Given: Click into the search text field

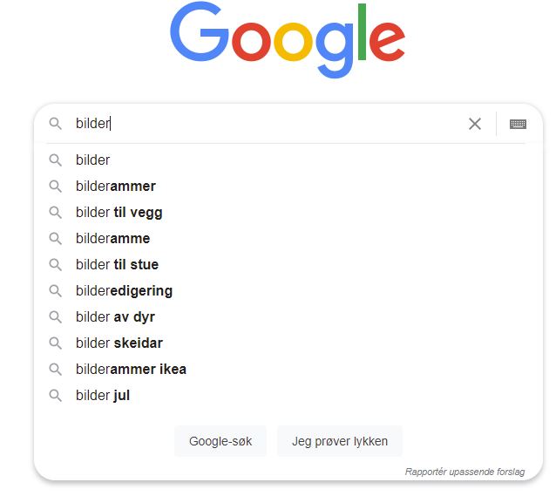Looking at the screenshot, I should click(x=279, y=124).
